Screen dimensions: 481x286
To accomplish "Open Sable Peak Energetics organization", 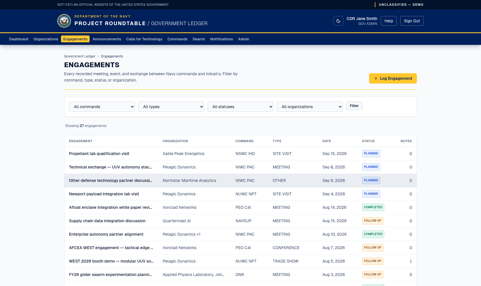I will click(184, 154).
